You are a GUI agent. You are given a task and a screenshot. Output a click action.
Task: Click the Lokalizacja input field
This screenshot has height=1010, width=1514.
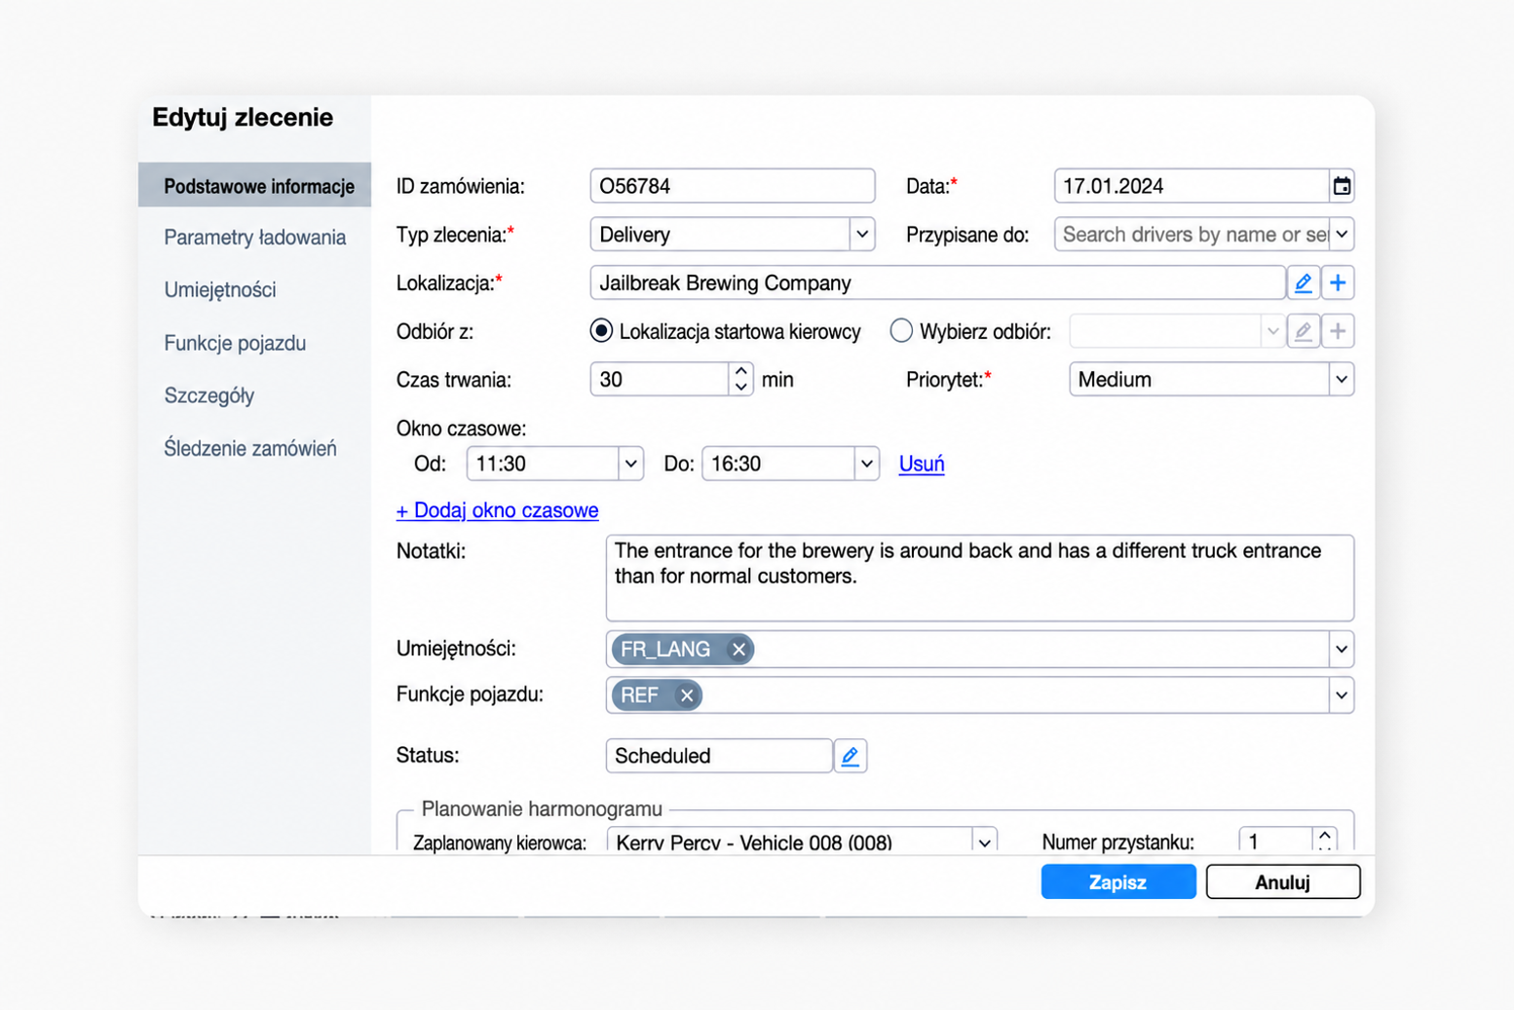(x=937, y=283)
